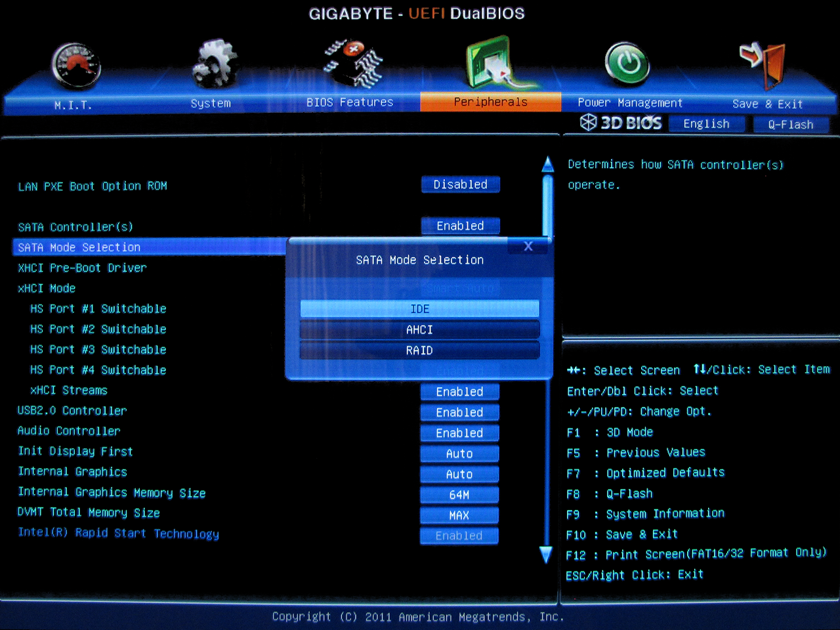
Task: Open Internal Graphics Auto value
Action: click(460, 474)
